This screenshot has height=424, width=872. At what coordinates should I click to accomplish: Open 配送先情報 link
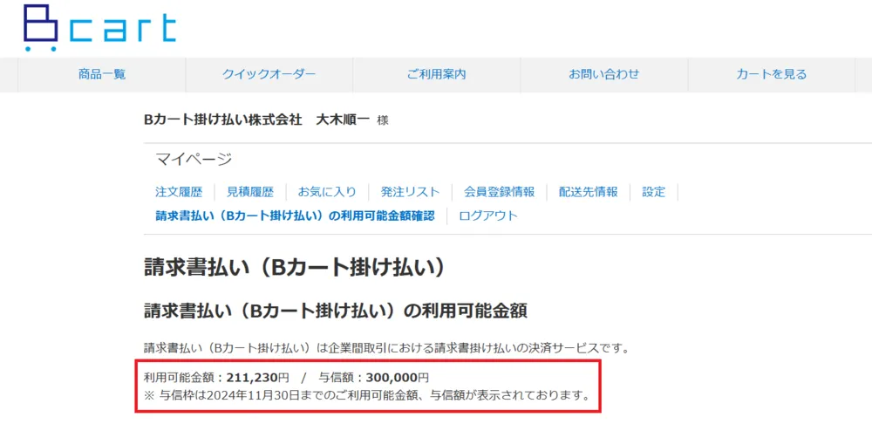(x=589, y=193)
